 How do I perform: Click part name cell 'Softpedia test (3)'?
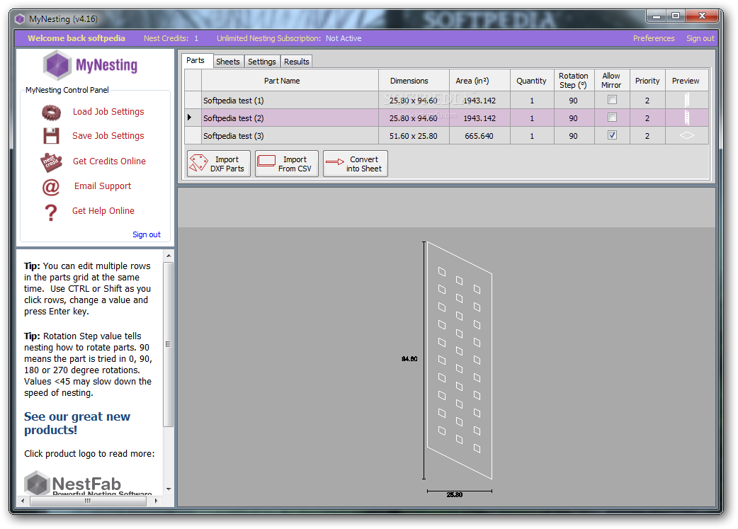point(290,135)
